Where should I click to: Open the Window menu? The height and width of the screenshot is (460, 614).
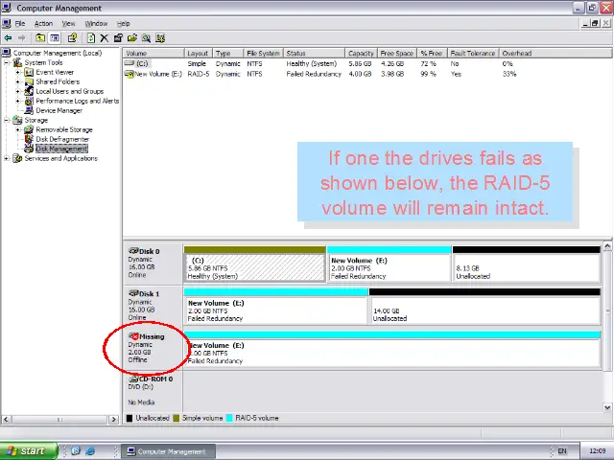(96, 23)
